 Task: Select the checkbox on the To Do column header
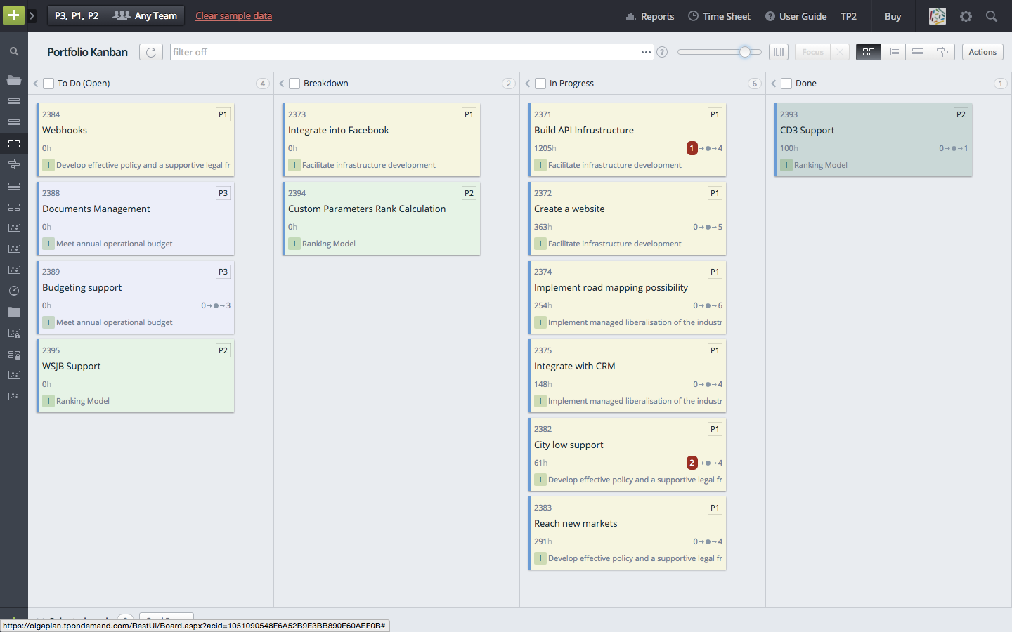(x=48, y=83)
